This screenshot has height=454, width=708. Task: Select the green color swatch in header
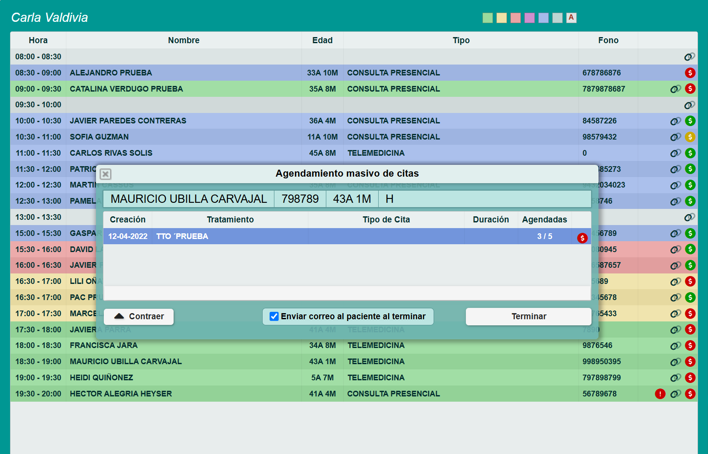point(488,18)
